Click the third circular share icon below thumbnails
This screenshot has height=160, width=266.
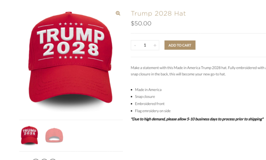tap(53, 159)
